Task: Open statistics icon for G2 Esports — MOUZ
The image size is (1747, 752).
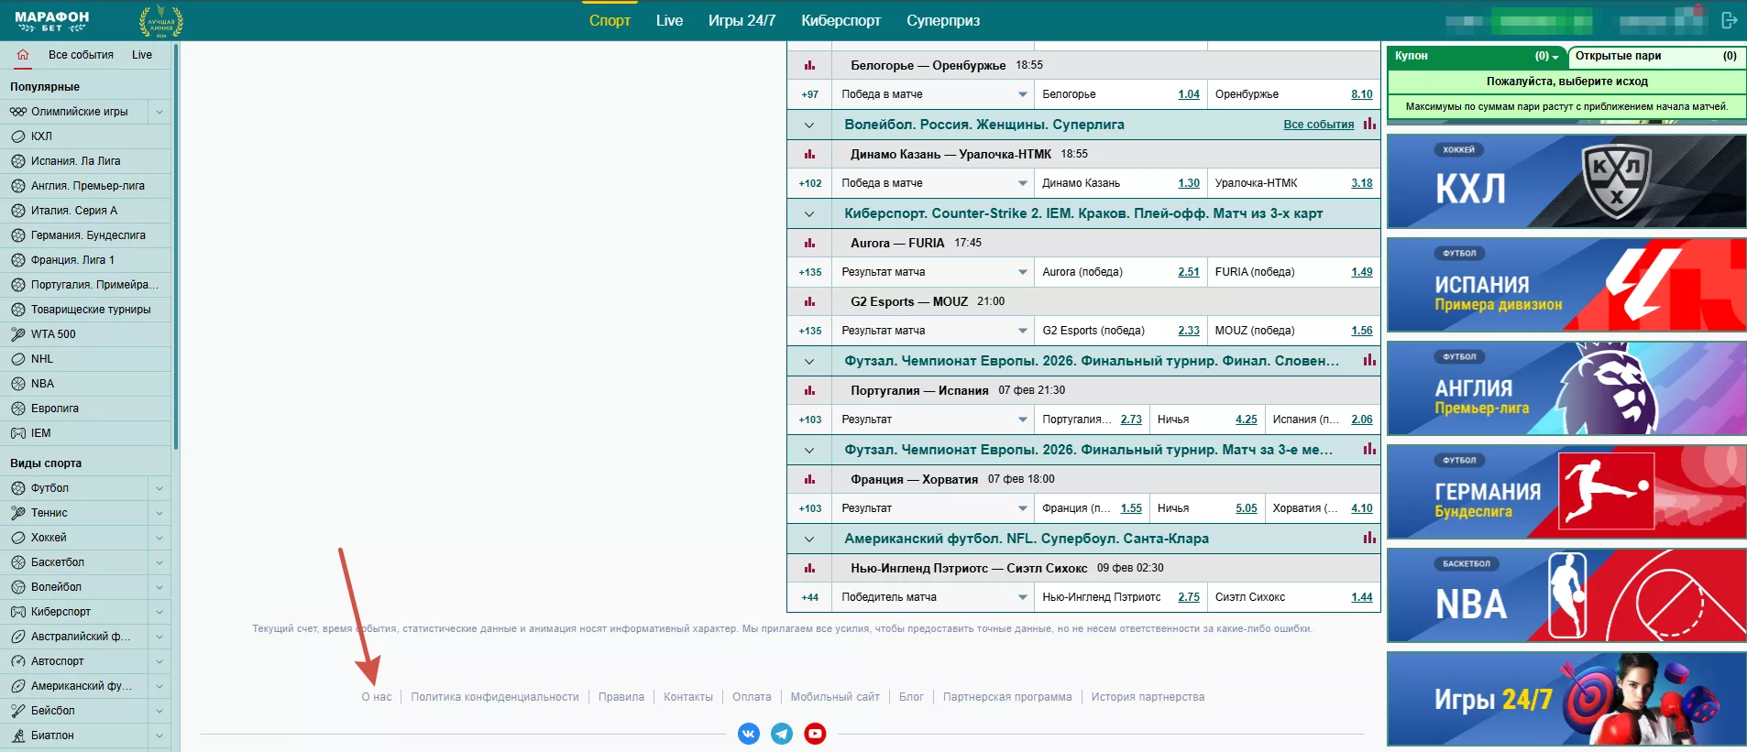Action: coord(809,301)
